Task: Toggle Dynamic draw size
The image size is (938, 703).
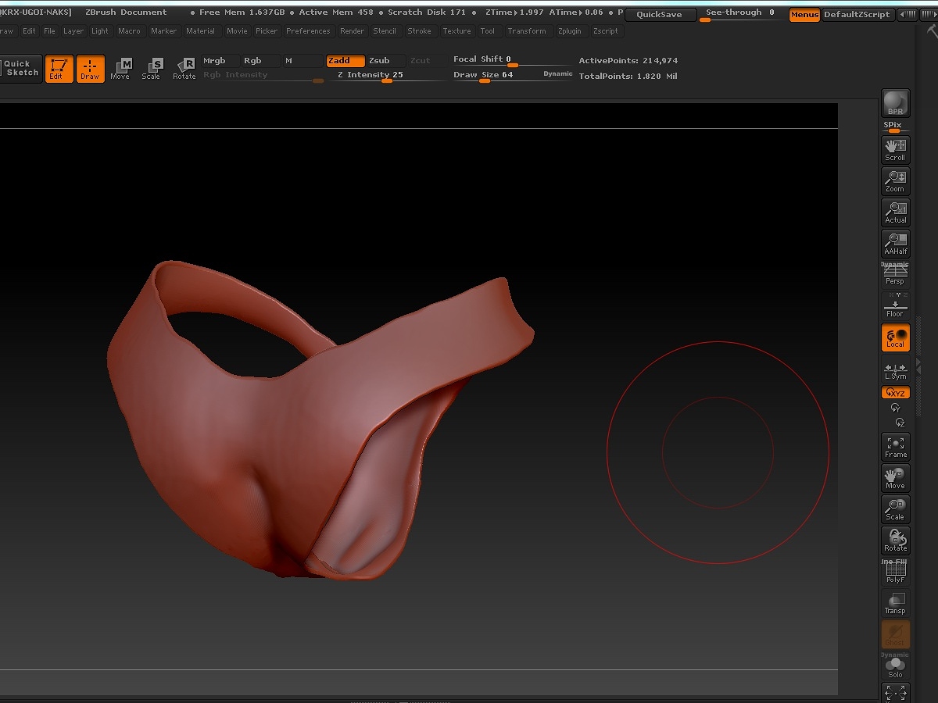Action: 558,74
